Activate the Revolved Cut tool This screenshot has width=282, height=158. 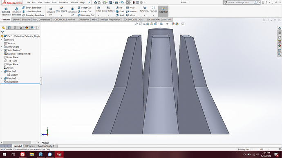click(72, 12)
